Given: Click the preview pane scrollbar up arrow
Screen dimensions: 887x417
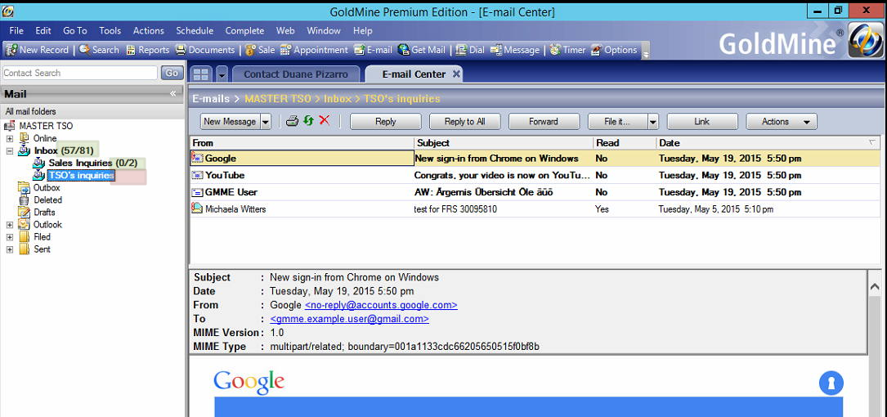Looking at the screenshot, I should pos(875,287).
